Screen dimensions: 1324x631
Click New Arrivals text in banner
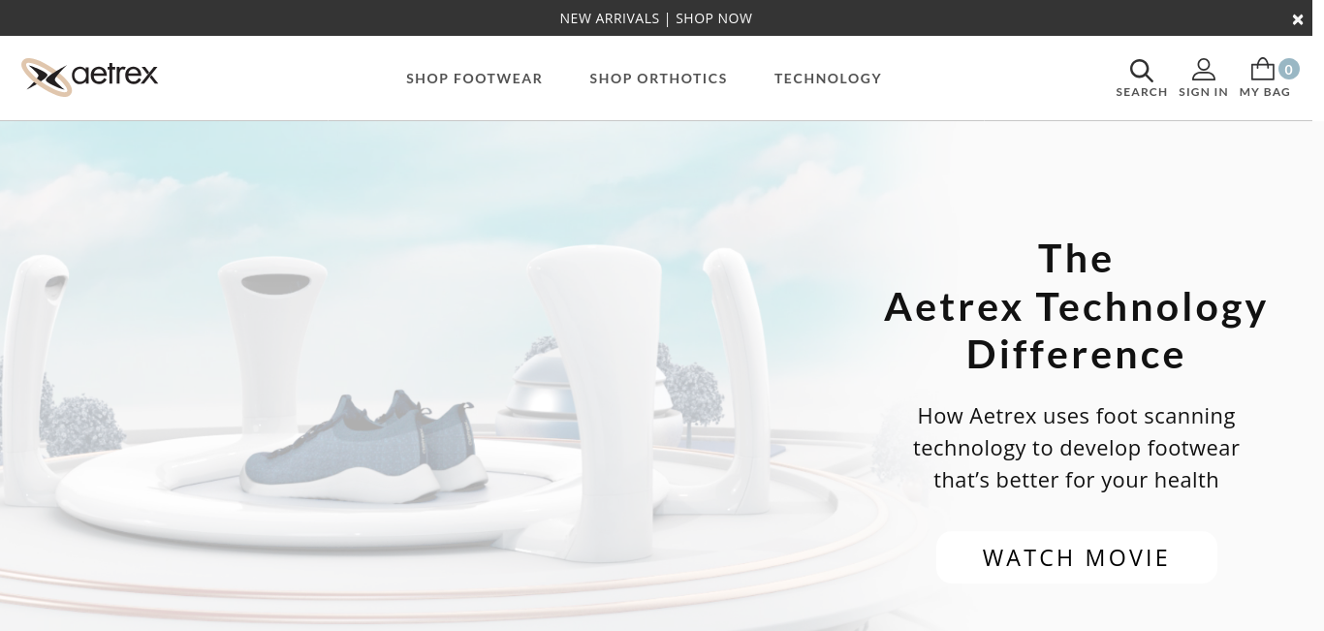(609, 18)
